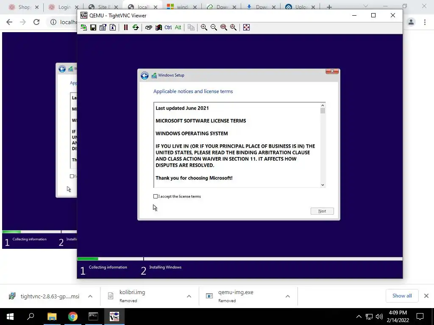Enable auto zoom in TightVNC
The width and height of the screenshot is (434, 325).
click(x=234, y=28)
